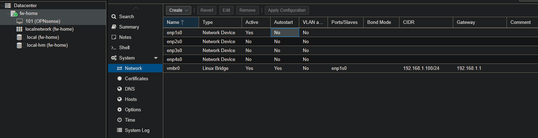Collapse the fw-home node arrow
The image size is (538, 138).
click(x=8, y=13)
